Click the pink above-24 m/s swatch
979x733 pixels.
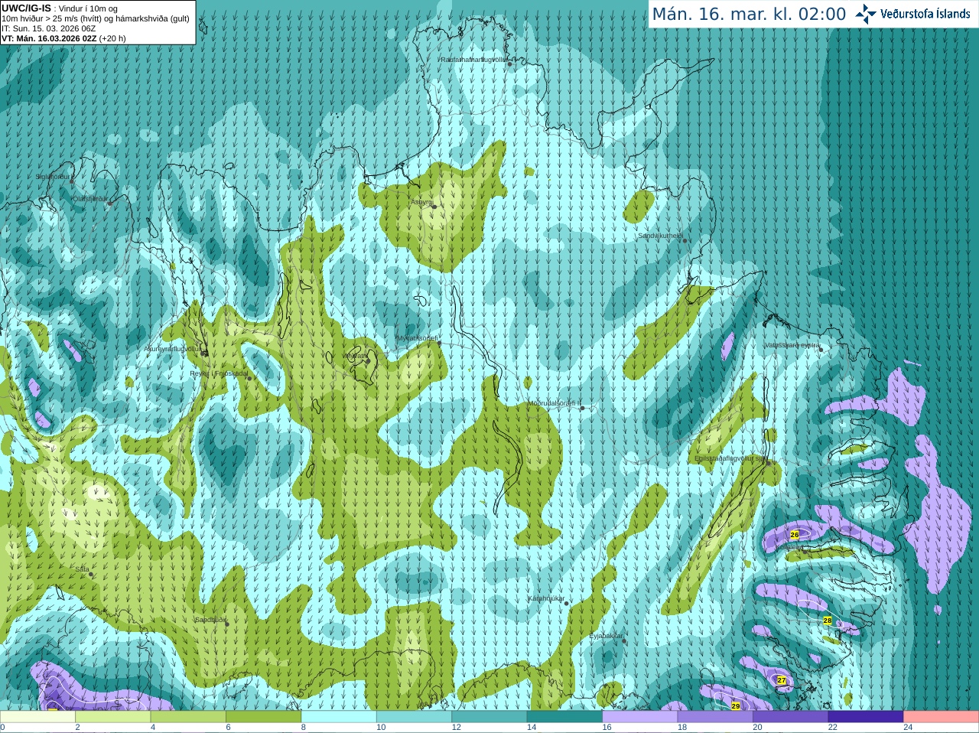(x=942, y=717)
